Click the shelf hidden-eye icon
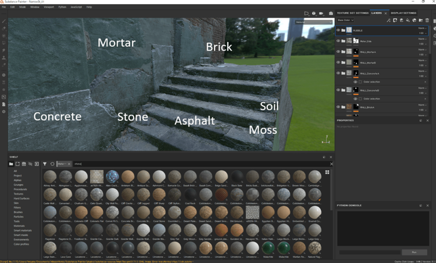The width and height of the screenshot is (436, 263). 30,164
